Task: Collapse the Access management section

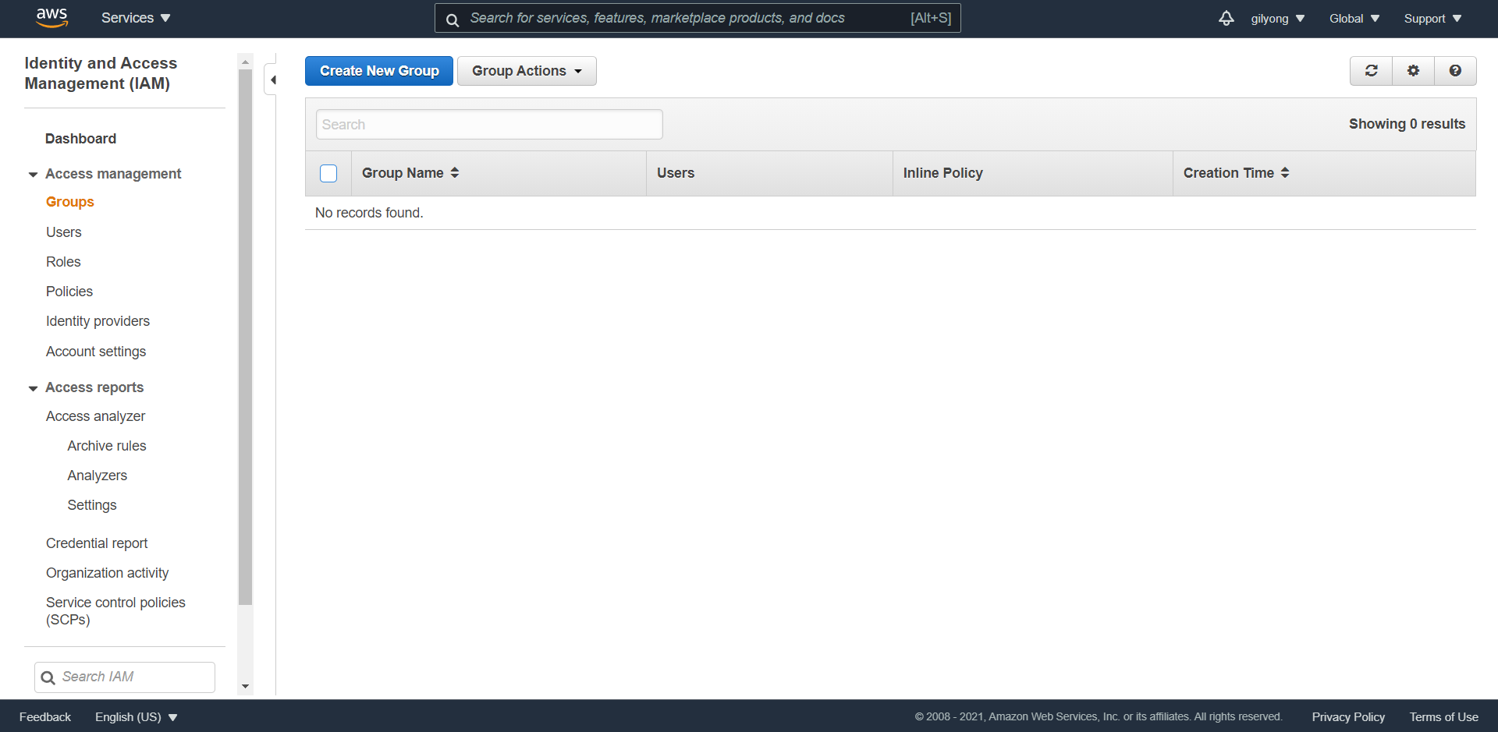Action: [33, 175]
